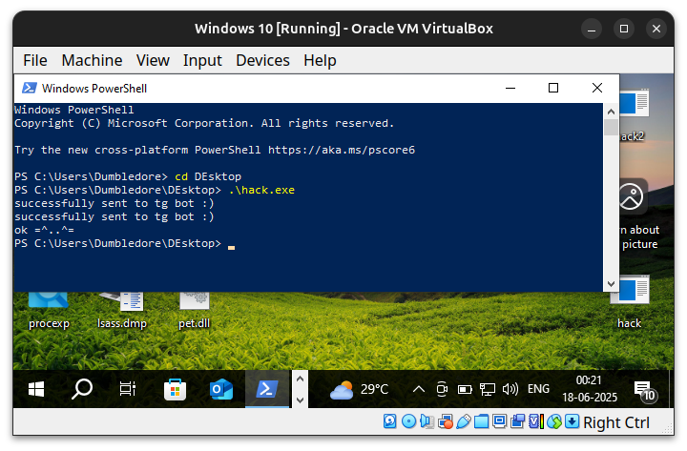Click the PowerShell title bar icon
Image resolution: width=687 pixels, height=451 pixels.
pyautogui.click(x=30, y=88)
